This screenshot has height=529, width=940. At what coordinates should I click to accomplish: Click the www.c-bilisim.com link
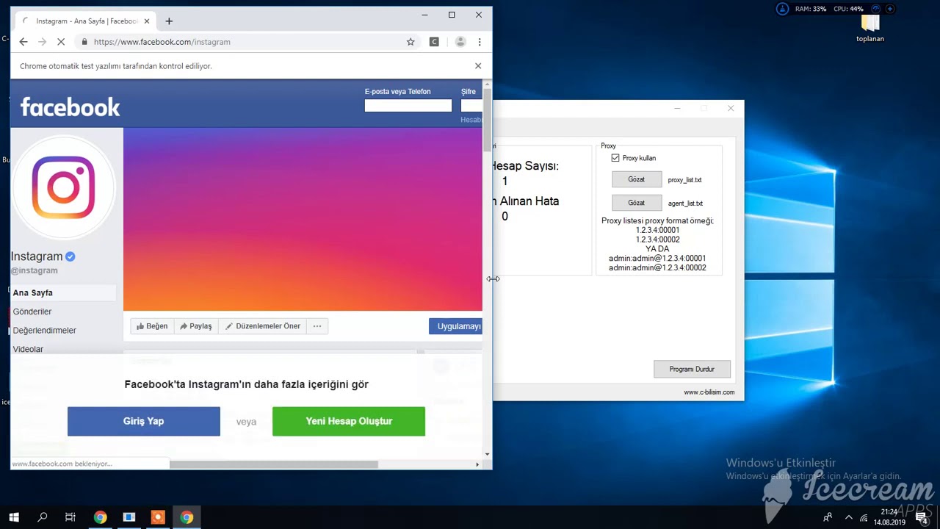[709, 392]
